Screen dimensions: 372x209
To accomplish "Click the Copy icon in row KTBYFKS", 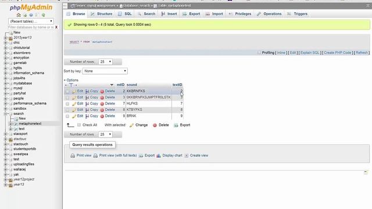I will (x=87, y=110).
